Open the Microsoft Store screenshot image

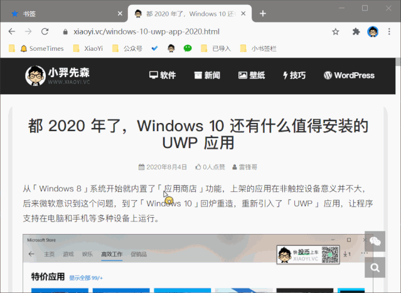(x=198, y=264)
